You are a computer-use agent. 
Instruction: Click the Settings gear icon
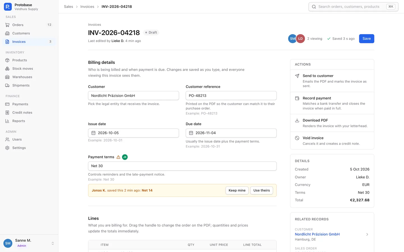[x=7, y=148]
